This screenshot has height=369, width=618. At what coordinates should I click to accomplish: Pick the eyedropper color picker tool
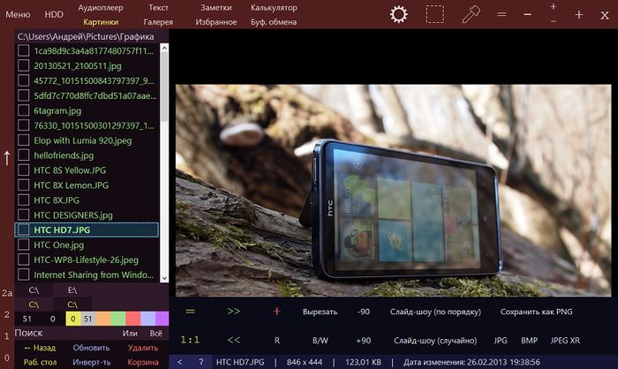(x=471, y=14)
